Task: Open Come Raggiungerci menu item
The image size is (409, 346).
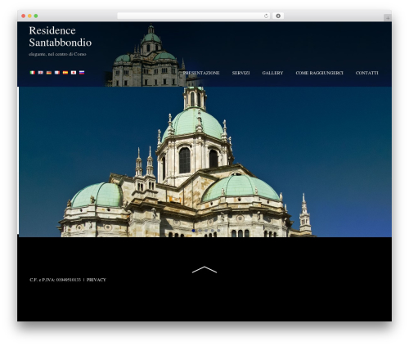Action: point(319,73)
